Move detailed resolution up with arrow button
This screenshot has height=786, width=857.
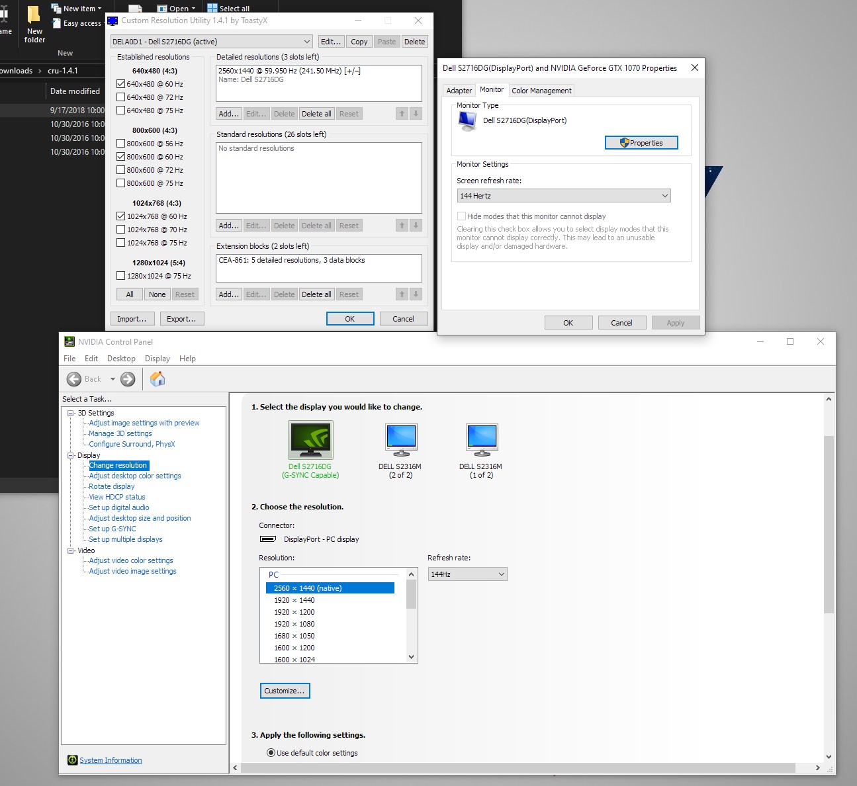pos(402,114)
